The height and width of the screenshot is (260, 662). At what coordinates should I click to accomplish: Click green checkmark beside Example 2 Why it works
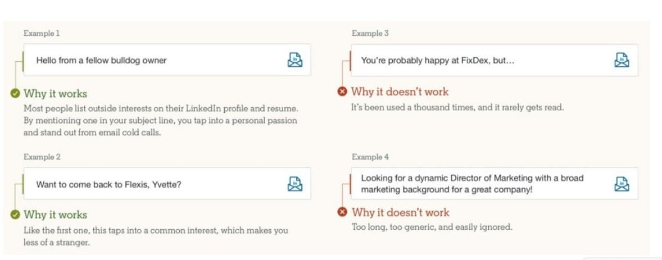point(16,215)
